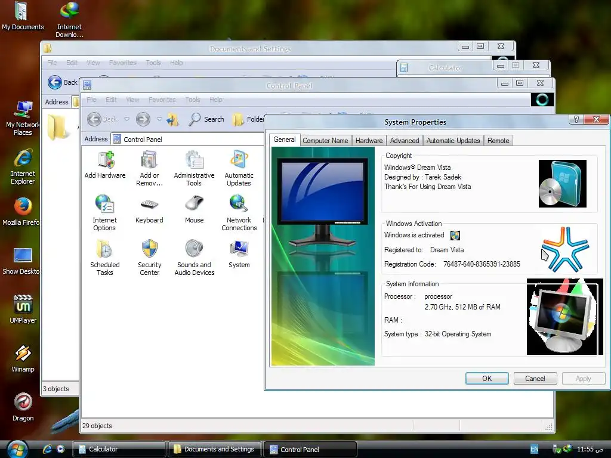Switch to the Advanced tab
Screen dimensions: 611x458
point(405,141)
